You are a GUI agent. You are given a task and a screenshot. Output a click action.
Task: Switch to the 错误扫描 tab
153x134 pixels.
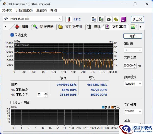(44, 27)
